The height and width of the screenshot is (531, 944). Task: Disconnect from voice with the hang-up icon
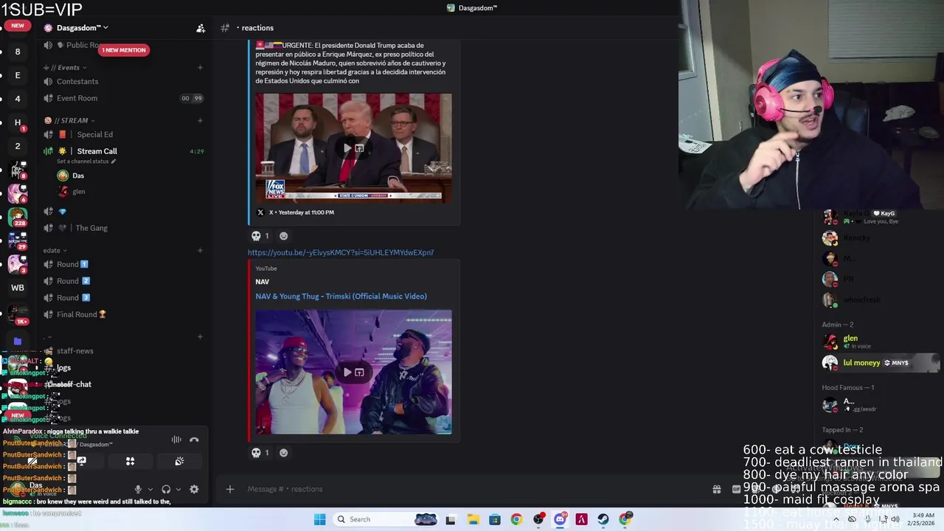[x=194, y=440]
